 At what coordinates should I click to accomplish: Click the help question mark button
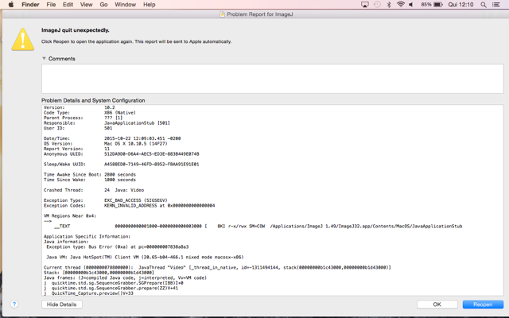tap(14, 304)
